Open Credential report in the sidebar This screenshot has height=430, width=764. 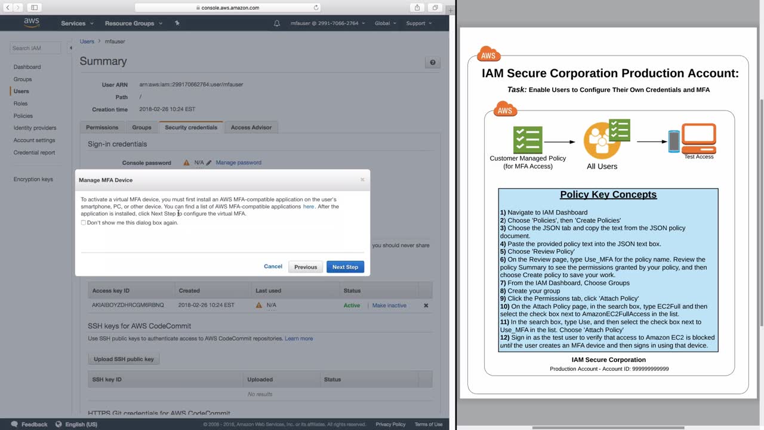35,152
